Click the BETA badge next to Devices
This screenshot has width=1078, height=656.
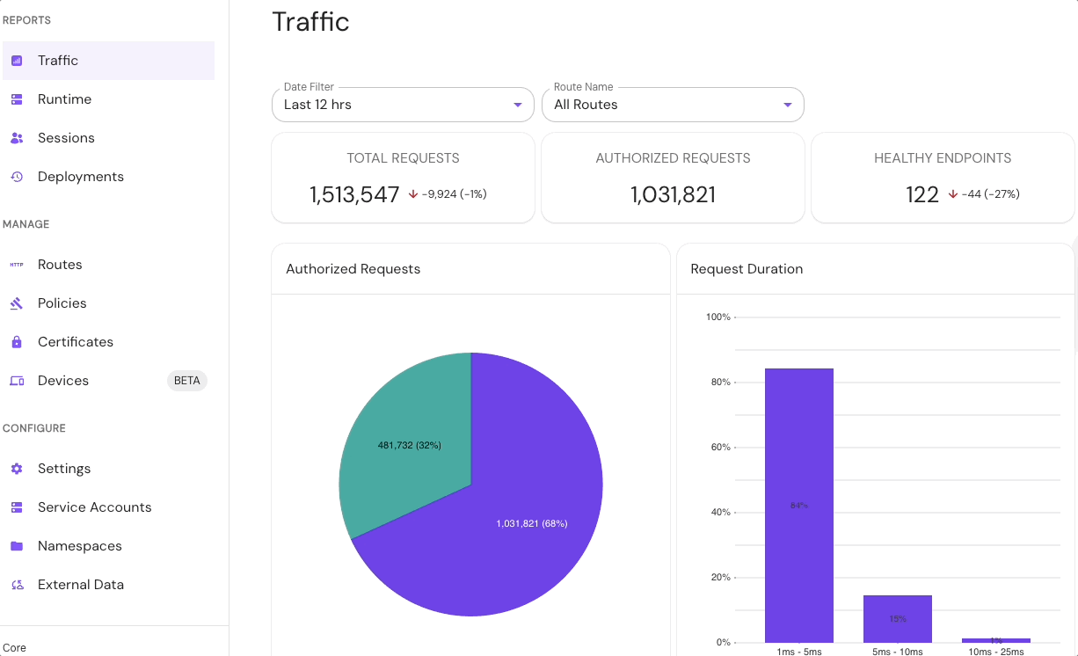pyautogui.click(x=187, y=380)
